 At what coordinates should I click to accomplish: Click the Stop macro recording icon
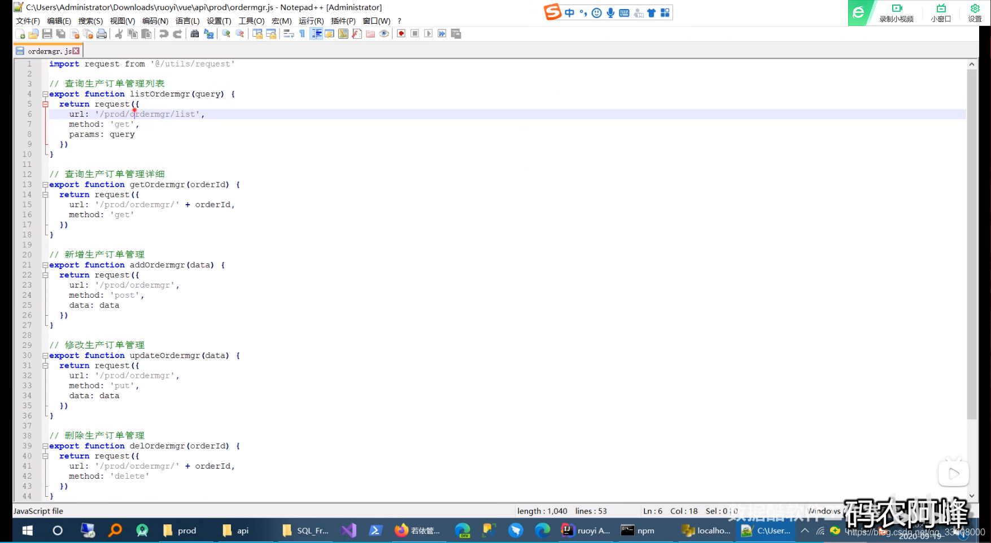coord(415,34)
